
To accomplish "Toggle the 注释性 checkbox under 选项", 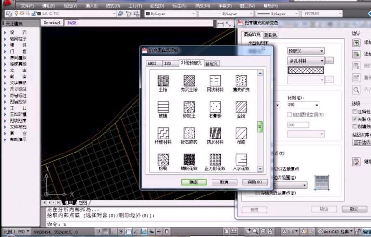I will [x=355, y=112].
